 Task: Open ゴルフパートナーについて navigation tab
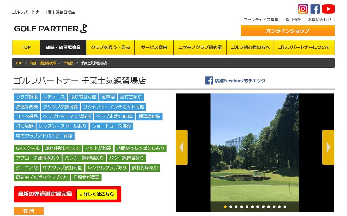pos(304,48)
